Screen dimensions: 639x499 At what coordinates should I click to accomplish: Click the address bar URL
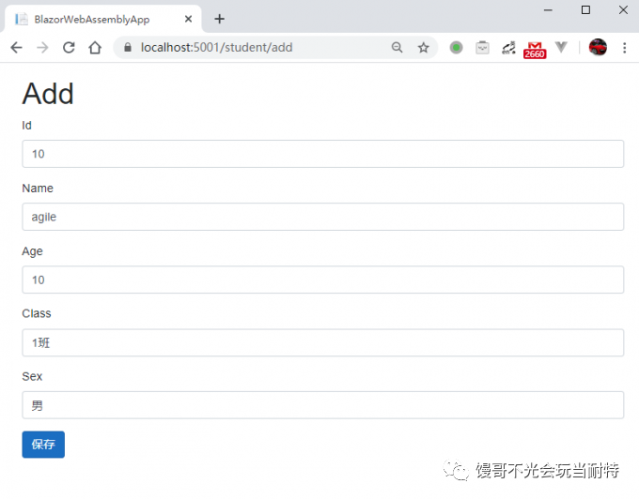click(x=216, y=48)
